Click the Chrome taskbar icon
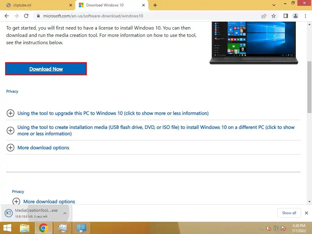This screenshot has height=234, width=312. point(43,228)
